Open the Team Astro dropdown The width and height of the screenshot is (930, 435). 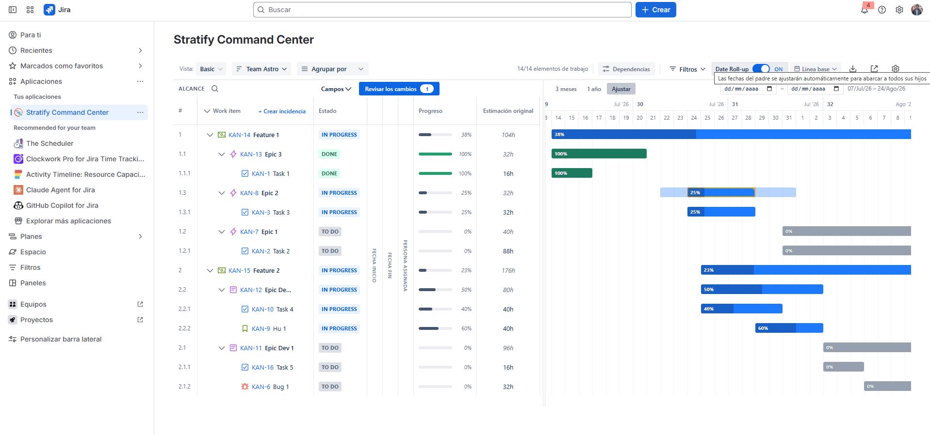pyautogui.click(x=261, y=69)
